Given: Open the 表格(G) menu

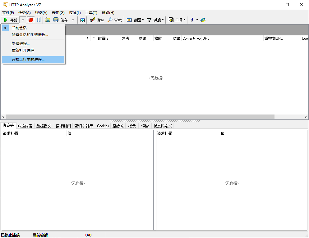Looking at the screenshot, I should pos(58,13).
